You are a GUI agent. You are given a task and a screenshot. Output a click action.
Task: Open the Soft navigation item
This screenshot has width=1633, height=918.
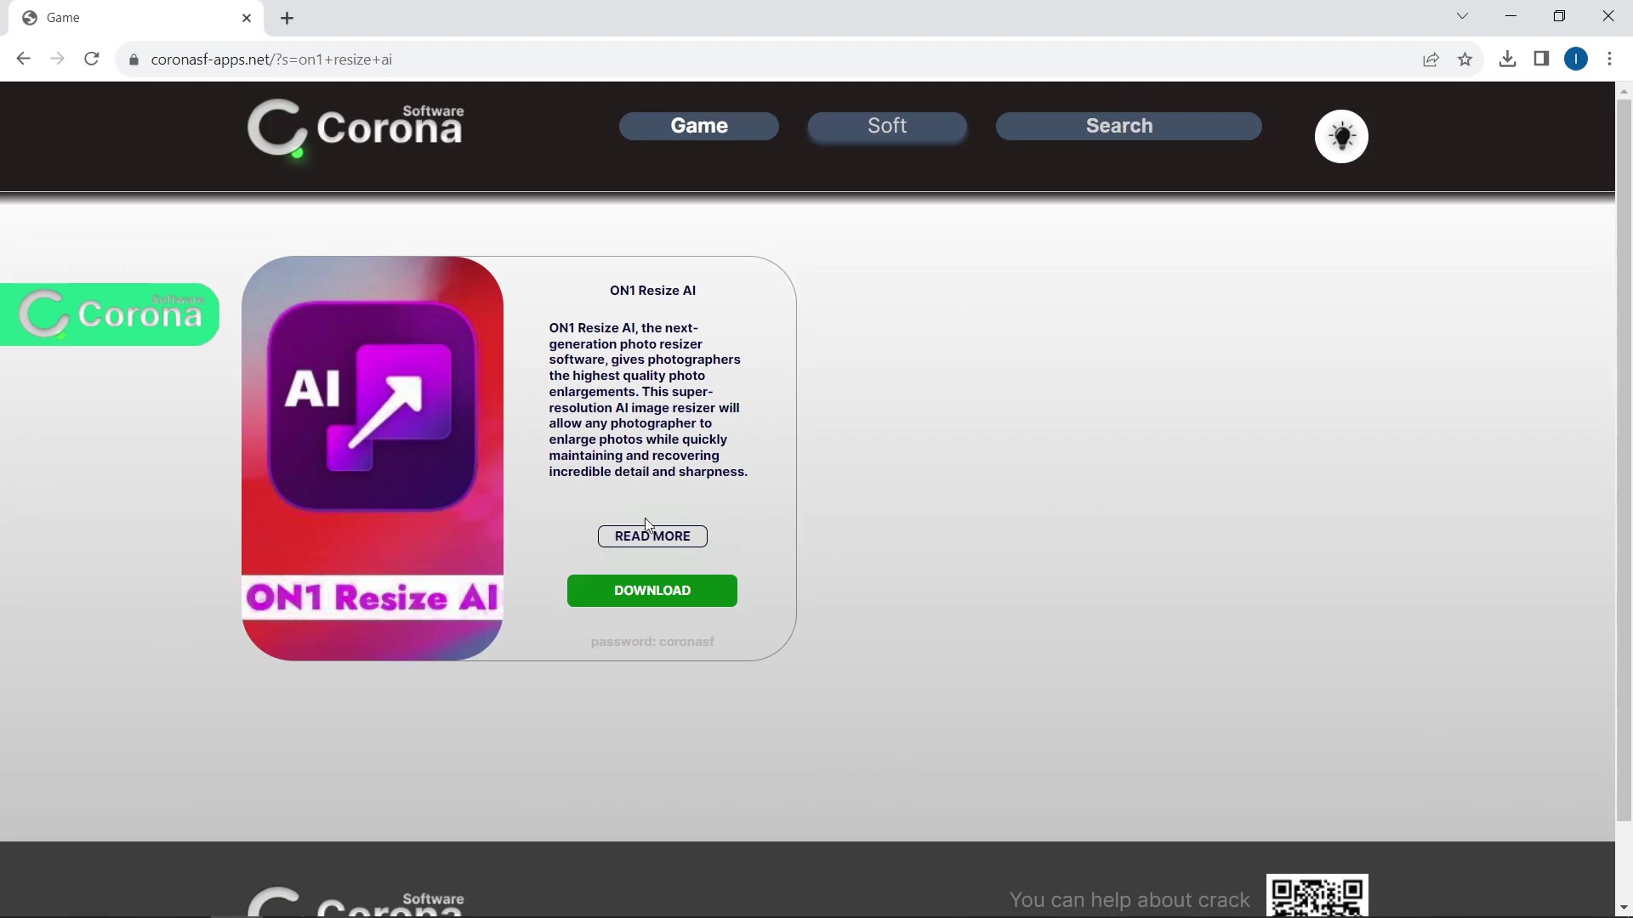pos(887,126)
